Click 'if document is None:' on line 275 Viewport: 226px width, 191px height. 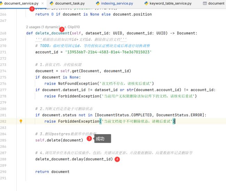[58, 77]
